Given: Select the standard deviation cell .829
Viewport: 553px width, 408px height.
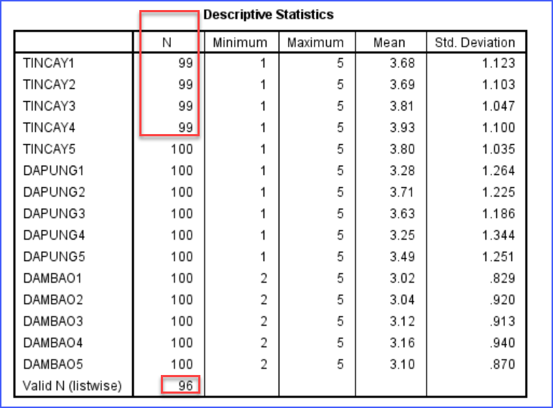Looking at the screenshot, I should click(x=501, y=278).
